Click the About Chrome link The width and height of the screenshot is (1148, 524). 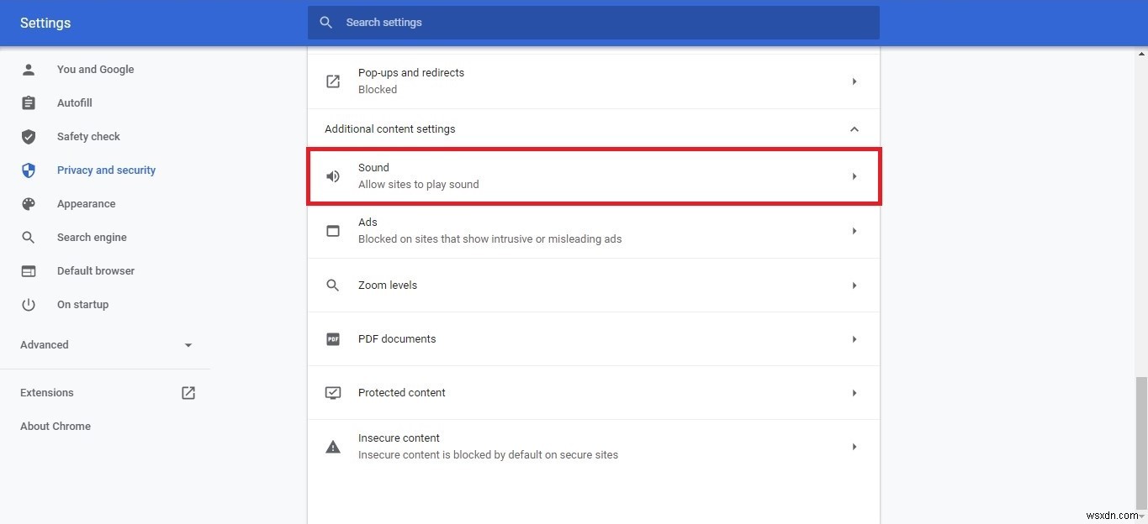pos(55,426)
